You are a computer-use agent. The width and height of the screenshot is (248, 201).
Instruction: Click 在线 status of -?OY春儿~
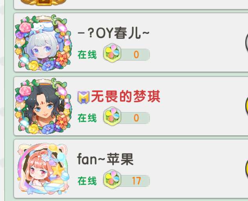(x=87, y=55)
